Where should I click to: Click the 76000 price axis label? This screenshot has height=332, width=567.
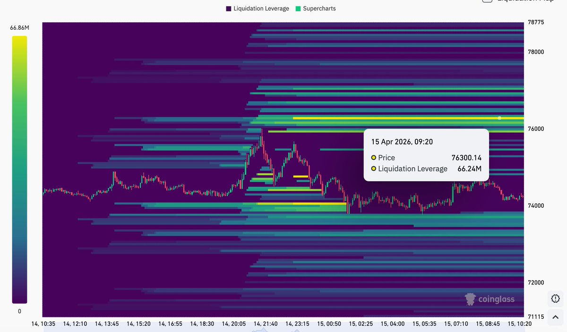536,129
